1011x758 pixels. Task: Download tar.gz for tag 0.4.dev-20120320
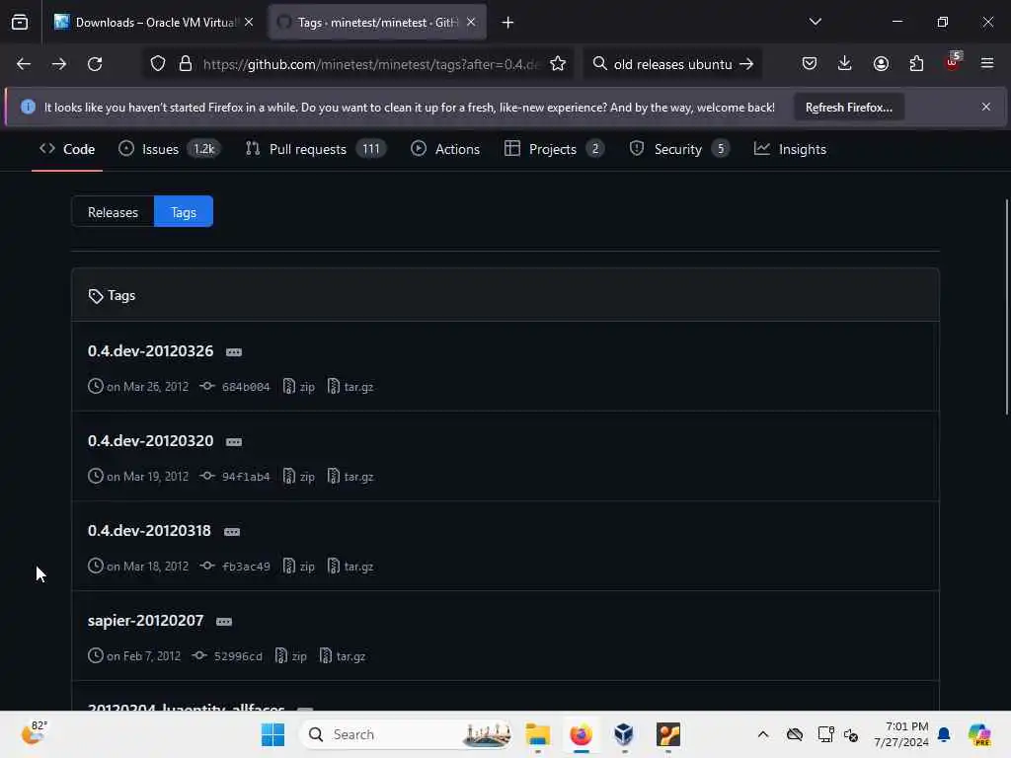pyautogui.click(x=350, y=477)
